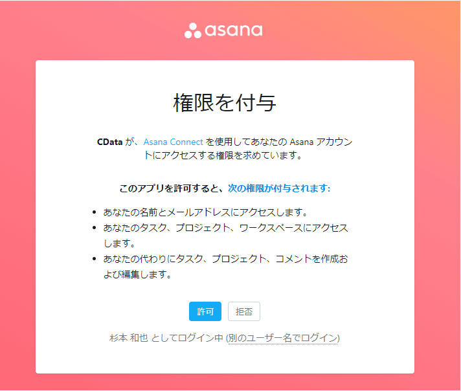Click the 権限を付与 heading
The image size is (461, 391).
[x=225, y=103]
